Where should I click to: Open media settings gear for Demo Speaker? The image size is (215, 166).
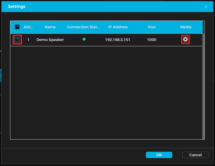185,39
